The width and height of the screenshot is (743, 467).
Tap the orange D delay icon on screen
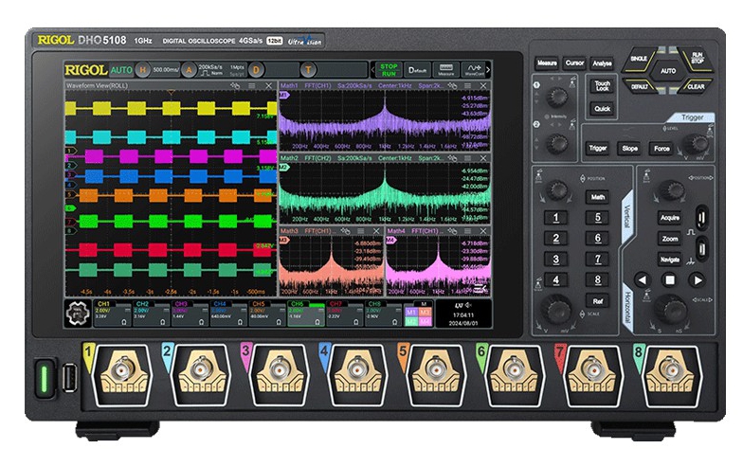(x=256, y=70)
